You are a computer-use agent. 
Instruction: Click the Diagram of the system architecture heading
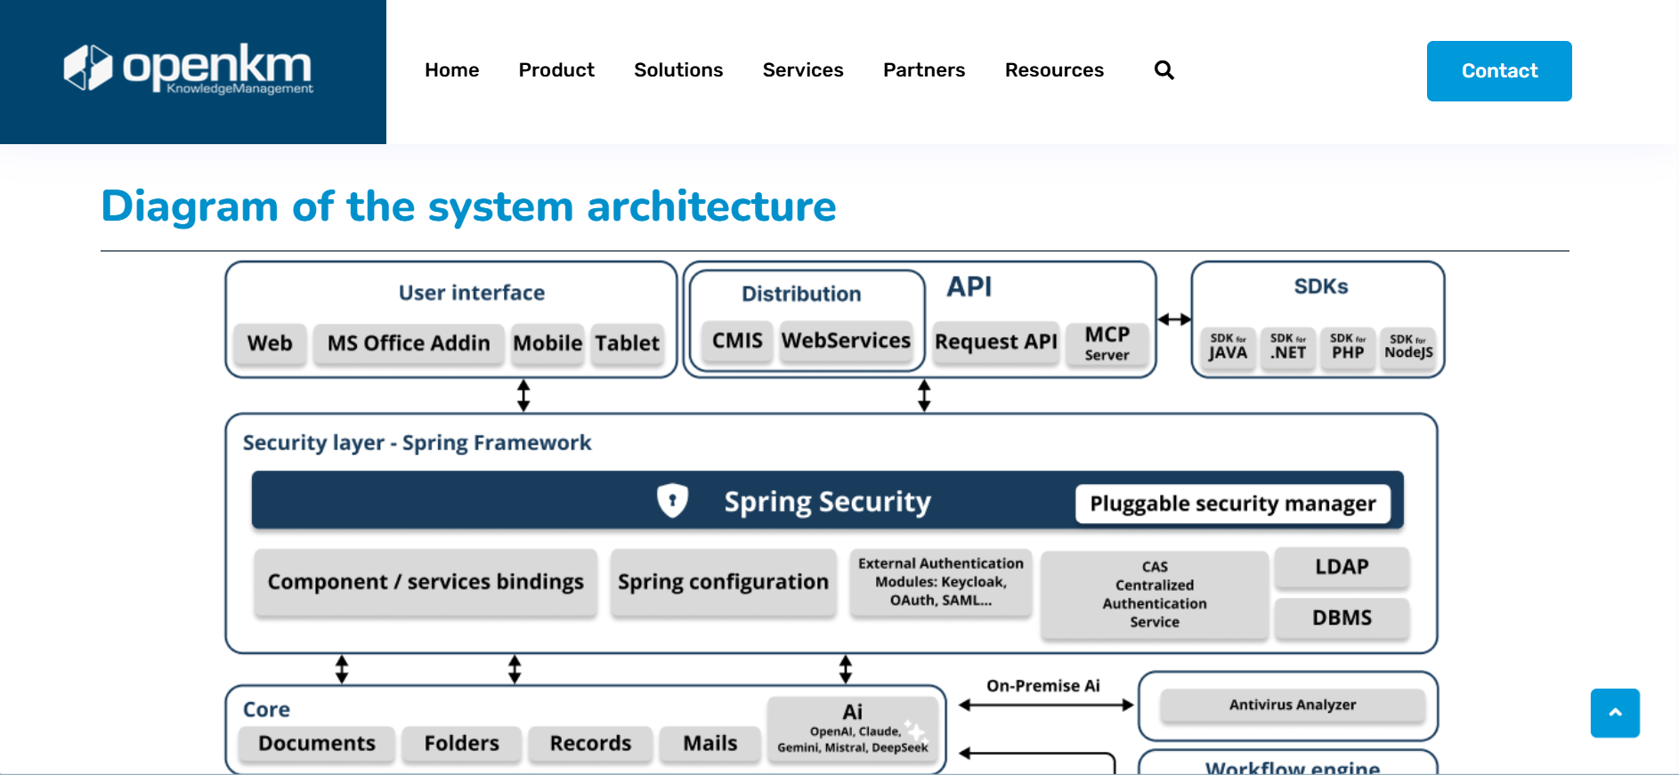468,206
